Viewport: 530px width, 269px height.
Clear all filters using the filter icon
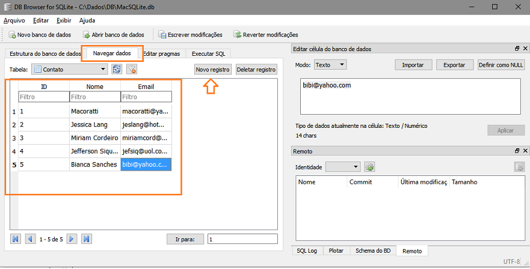(x=132, y=69)
